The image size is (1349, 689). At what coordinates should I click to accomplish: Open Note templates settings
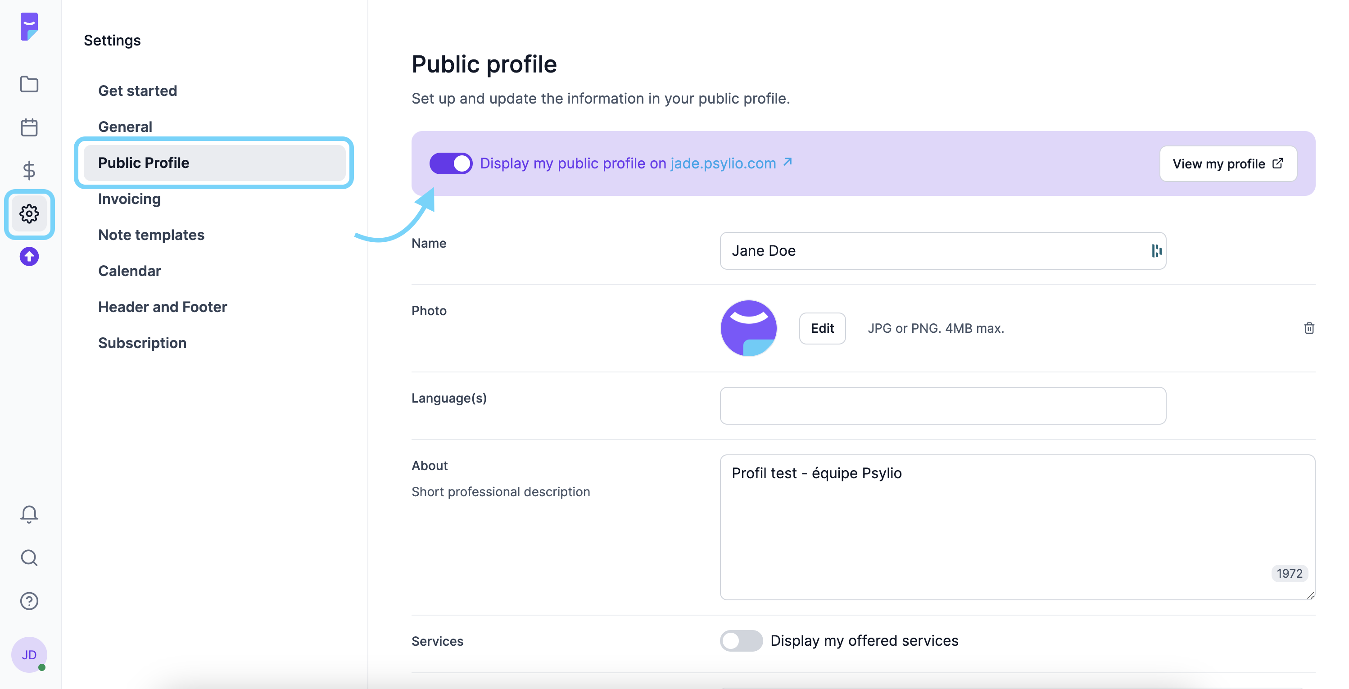click(x=151, y=235)
